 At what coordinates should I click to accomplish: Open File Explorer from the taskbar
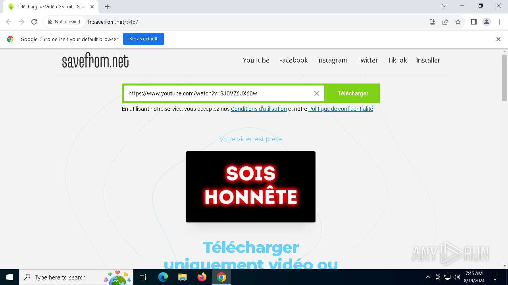pyautogui.click(x=182, y=277)
